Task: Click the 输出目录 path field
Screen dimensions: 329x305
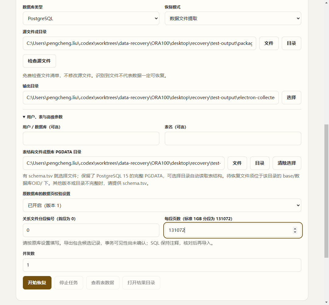Action: (151, 98)
